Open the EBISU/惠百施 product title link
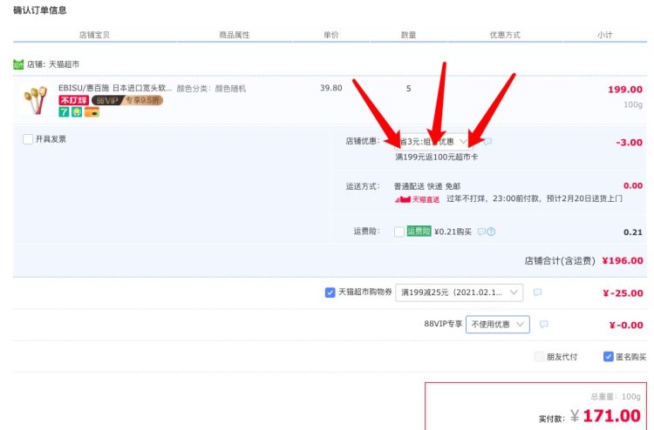This screenshot has height=430, width=654. (x=115, y=88)
